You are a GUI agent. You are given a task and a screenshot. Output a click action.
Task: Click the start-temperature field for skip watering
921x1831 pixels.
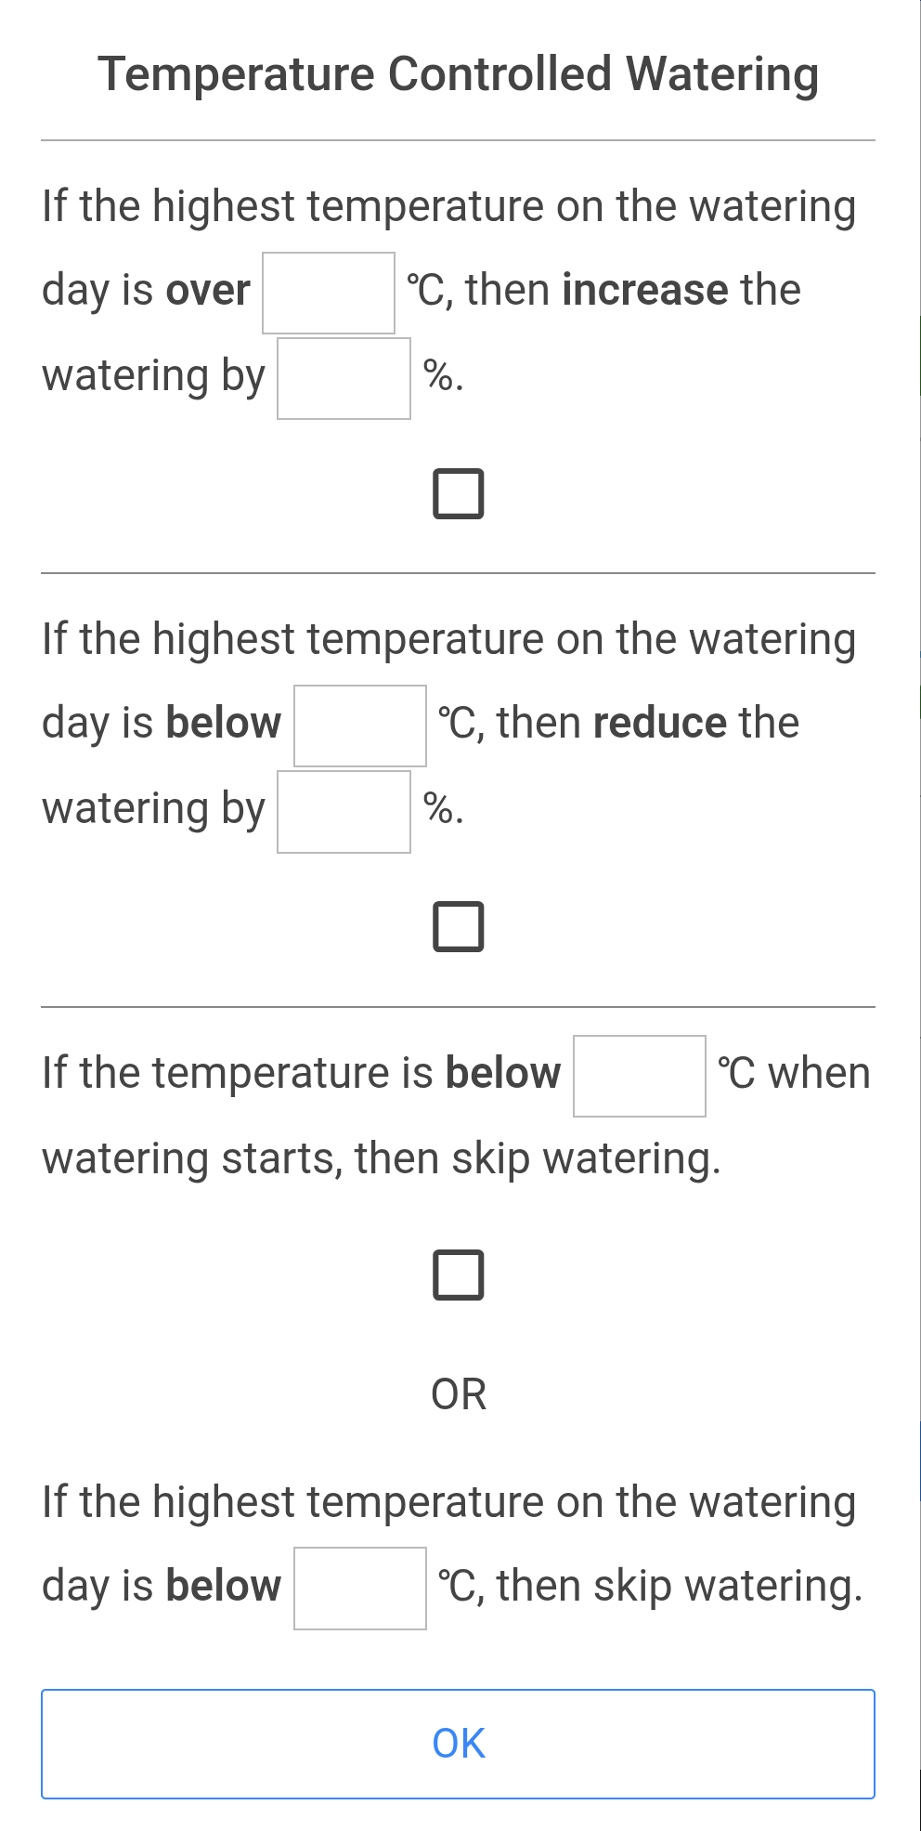640,1077
